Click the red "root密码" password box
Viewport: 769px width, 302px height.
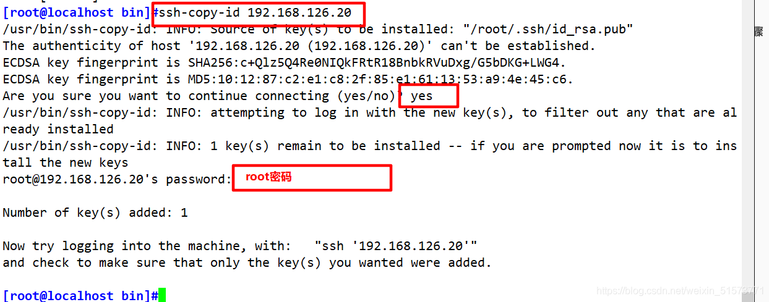point(312,177)
